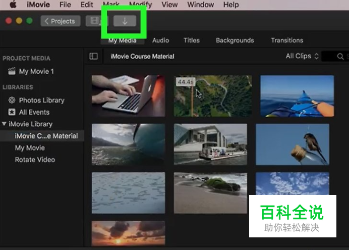The image size is (349, 250).
Task: Open the View menu
Action: point(169,5)
